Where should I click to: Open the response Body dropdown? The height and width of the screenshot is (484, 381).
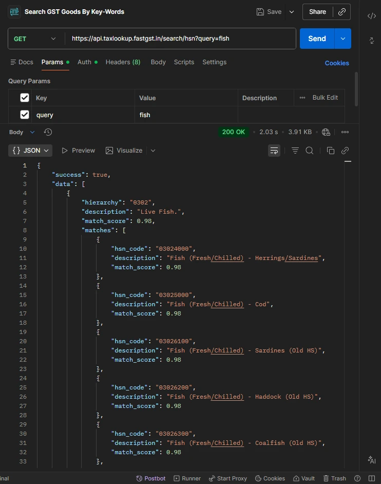22,132
